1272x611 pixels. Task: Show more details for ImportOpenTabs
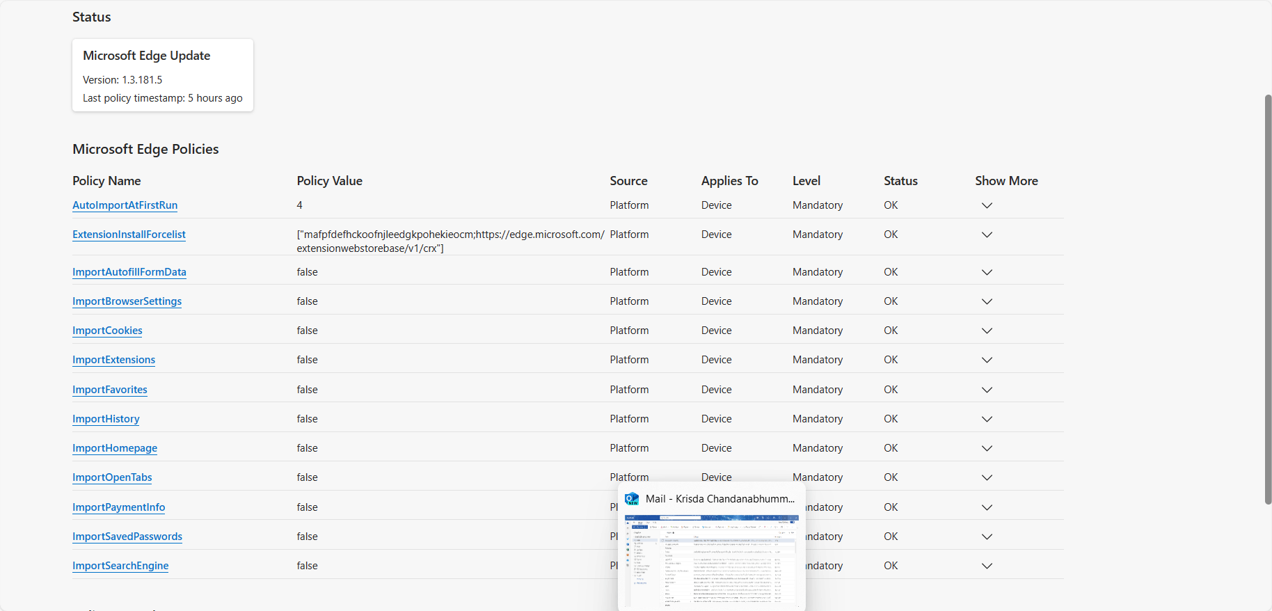coord(987,477)
